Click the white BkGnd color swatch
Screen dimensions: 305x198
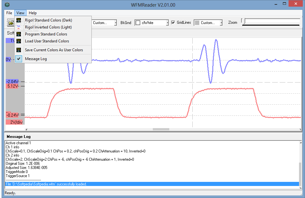(138, 23)
